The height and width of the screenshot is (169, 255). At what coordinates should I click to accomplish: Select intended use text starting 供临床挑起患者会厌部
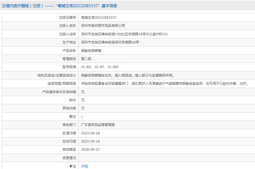click(165, 84)
